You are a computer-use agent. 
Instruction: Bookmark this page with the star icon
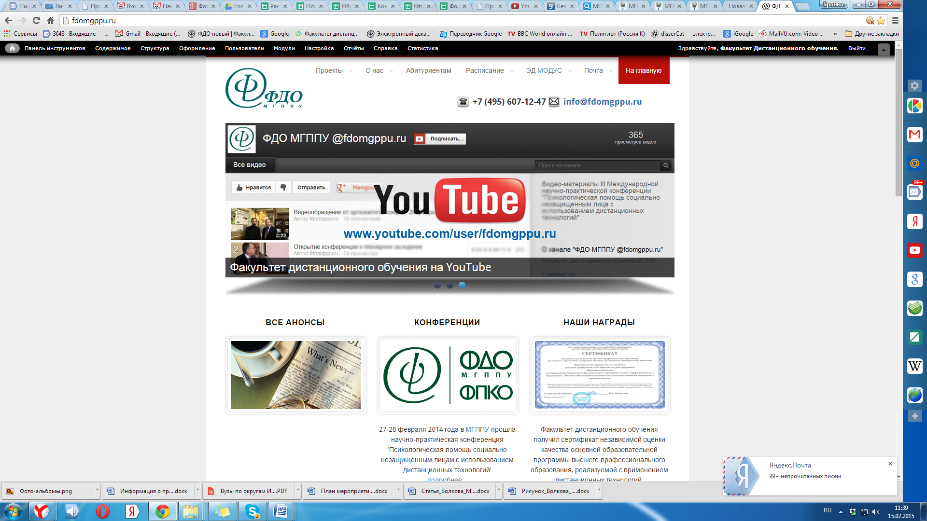881,21
